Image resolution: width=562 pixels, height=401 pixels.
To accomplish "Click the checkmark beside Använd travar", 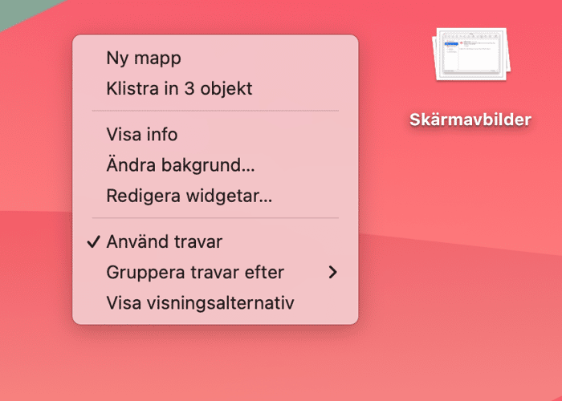I will pos(94,241).
